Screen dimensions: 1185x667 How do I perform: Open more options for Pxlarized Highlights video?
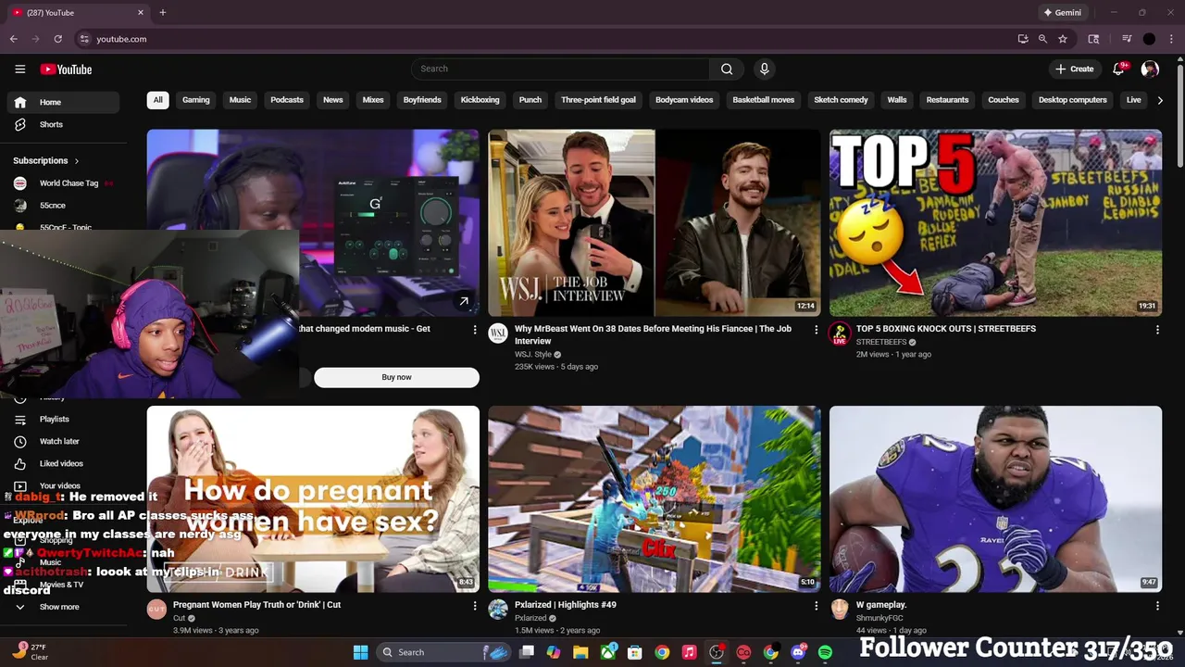coord(816,606)
